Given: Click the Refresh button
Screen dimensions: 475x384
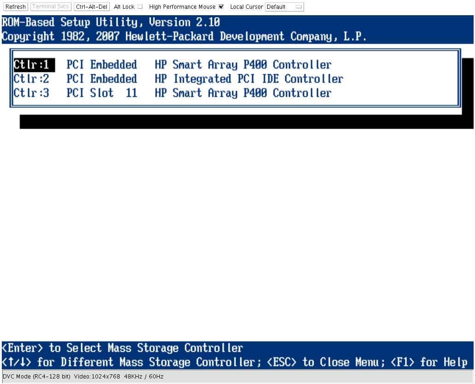Looking at the screenshot, I should coord(16,6).
